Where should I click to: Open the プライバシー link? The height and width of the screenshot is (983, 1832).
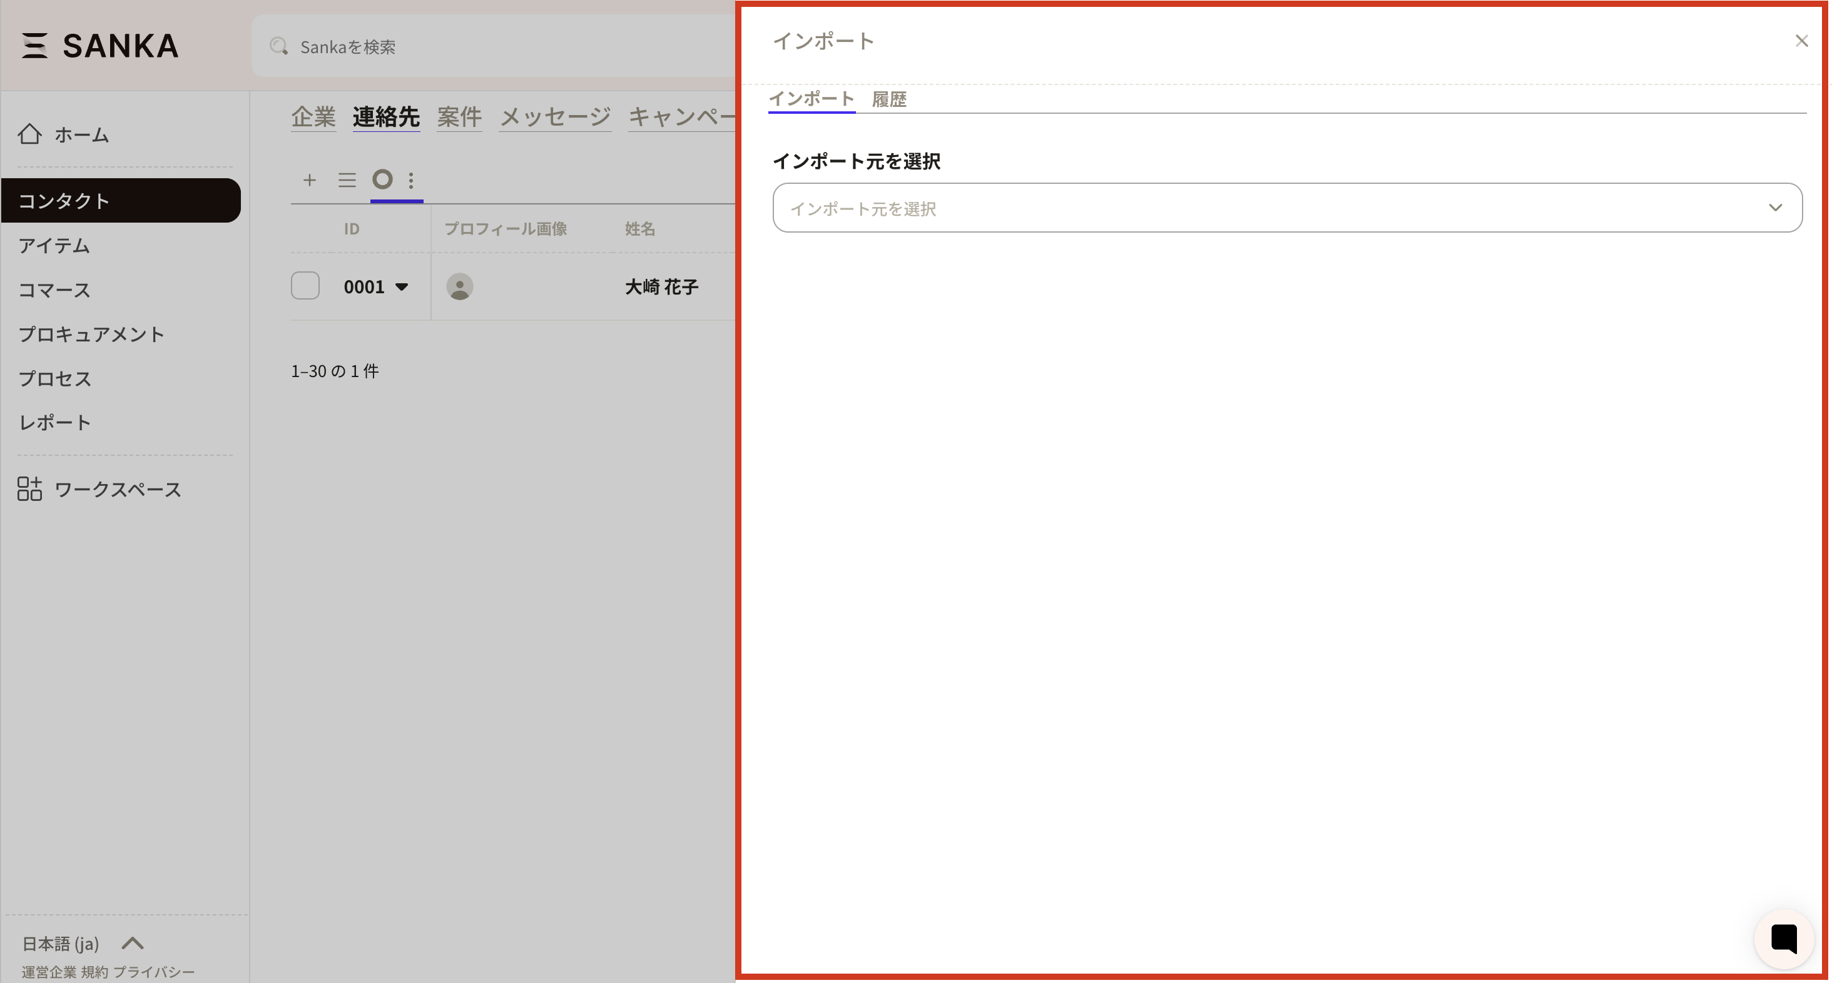tap(154, 972)
